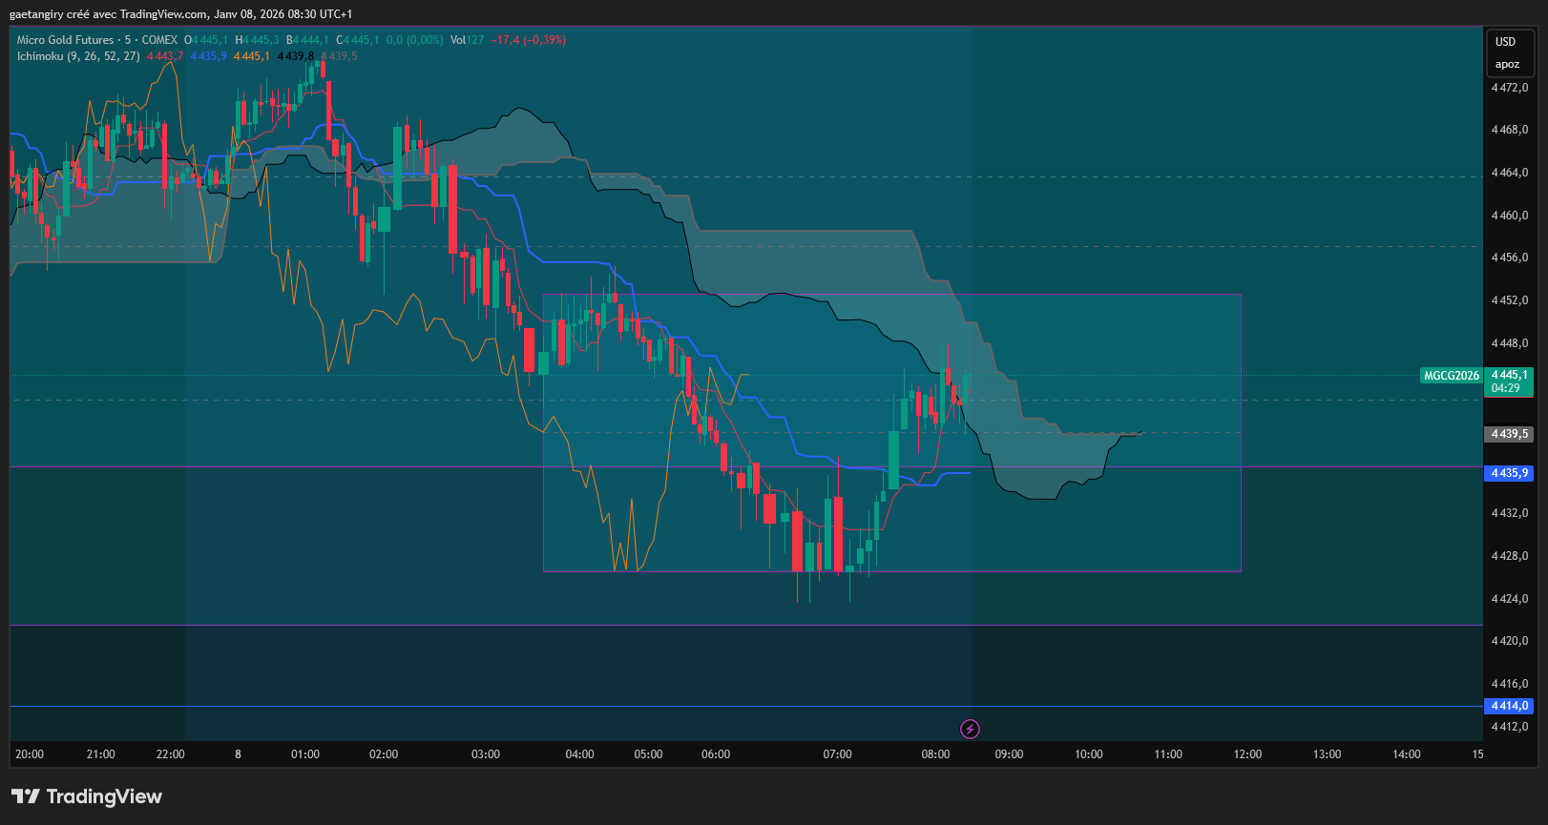1548x825 pixels.
Task: Click the 11:00 time axis label
Action: coord(1168,754)
